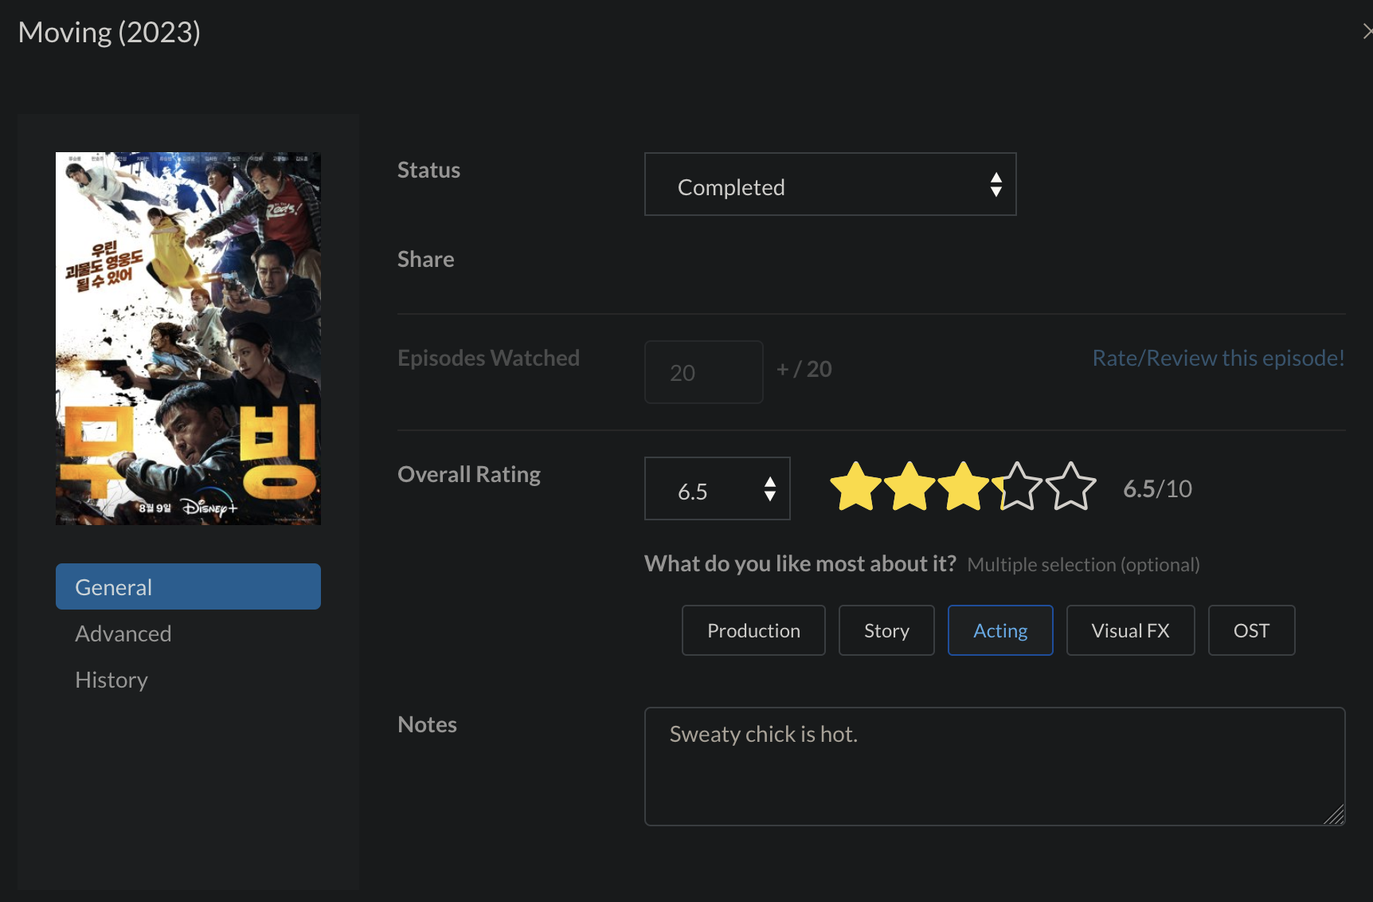Open the Overall Rating 6.5 dropdown
Viewport: 1373px width, 902px height.
tap(717, 488)
